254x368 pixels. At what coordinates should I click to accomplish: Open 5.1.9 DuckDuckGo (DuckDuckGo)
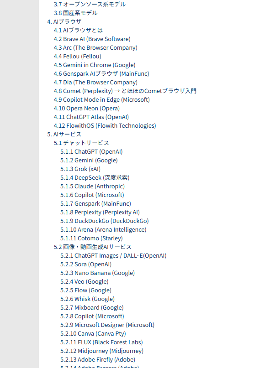click(105, 221)
